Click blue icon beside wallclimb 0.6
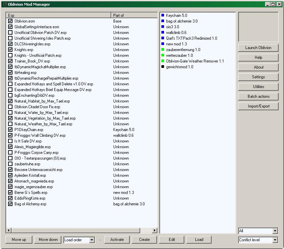 click(x=163, y=33)
